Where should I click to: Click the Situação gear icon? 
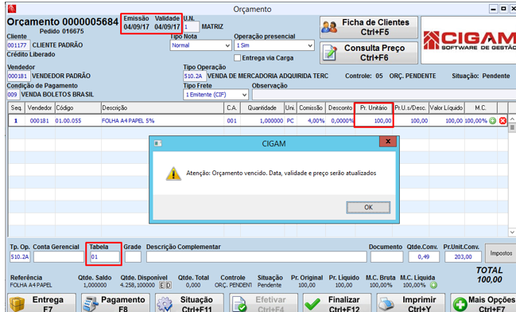[x=165, y=304]
